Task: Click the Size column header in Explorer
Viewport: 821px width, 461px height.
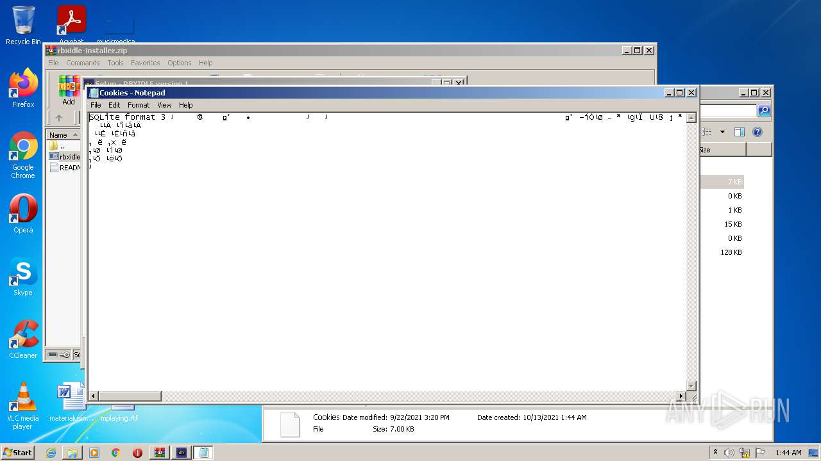Action: 723,150
